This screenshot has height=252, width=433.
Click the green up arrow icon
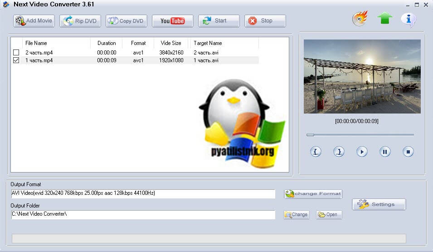384,19
